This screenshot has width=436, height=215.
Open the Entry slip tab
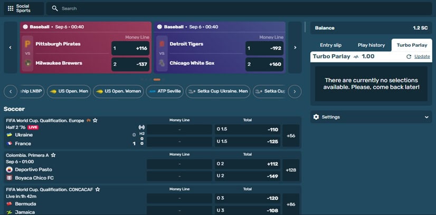[330, 45]
